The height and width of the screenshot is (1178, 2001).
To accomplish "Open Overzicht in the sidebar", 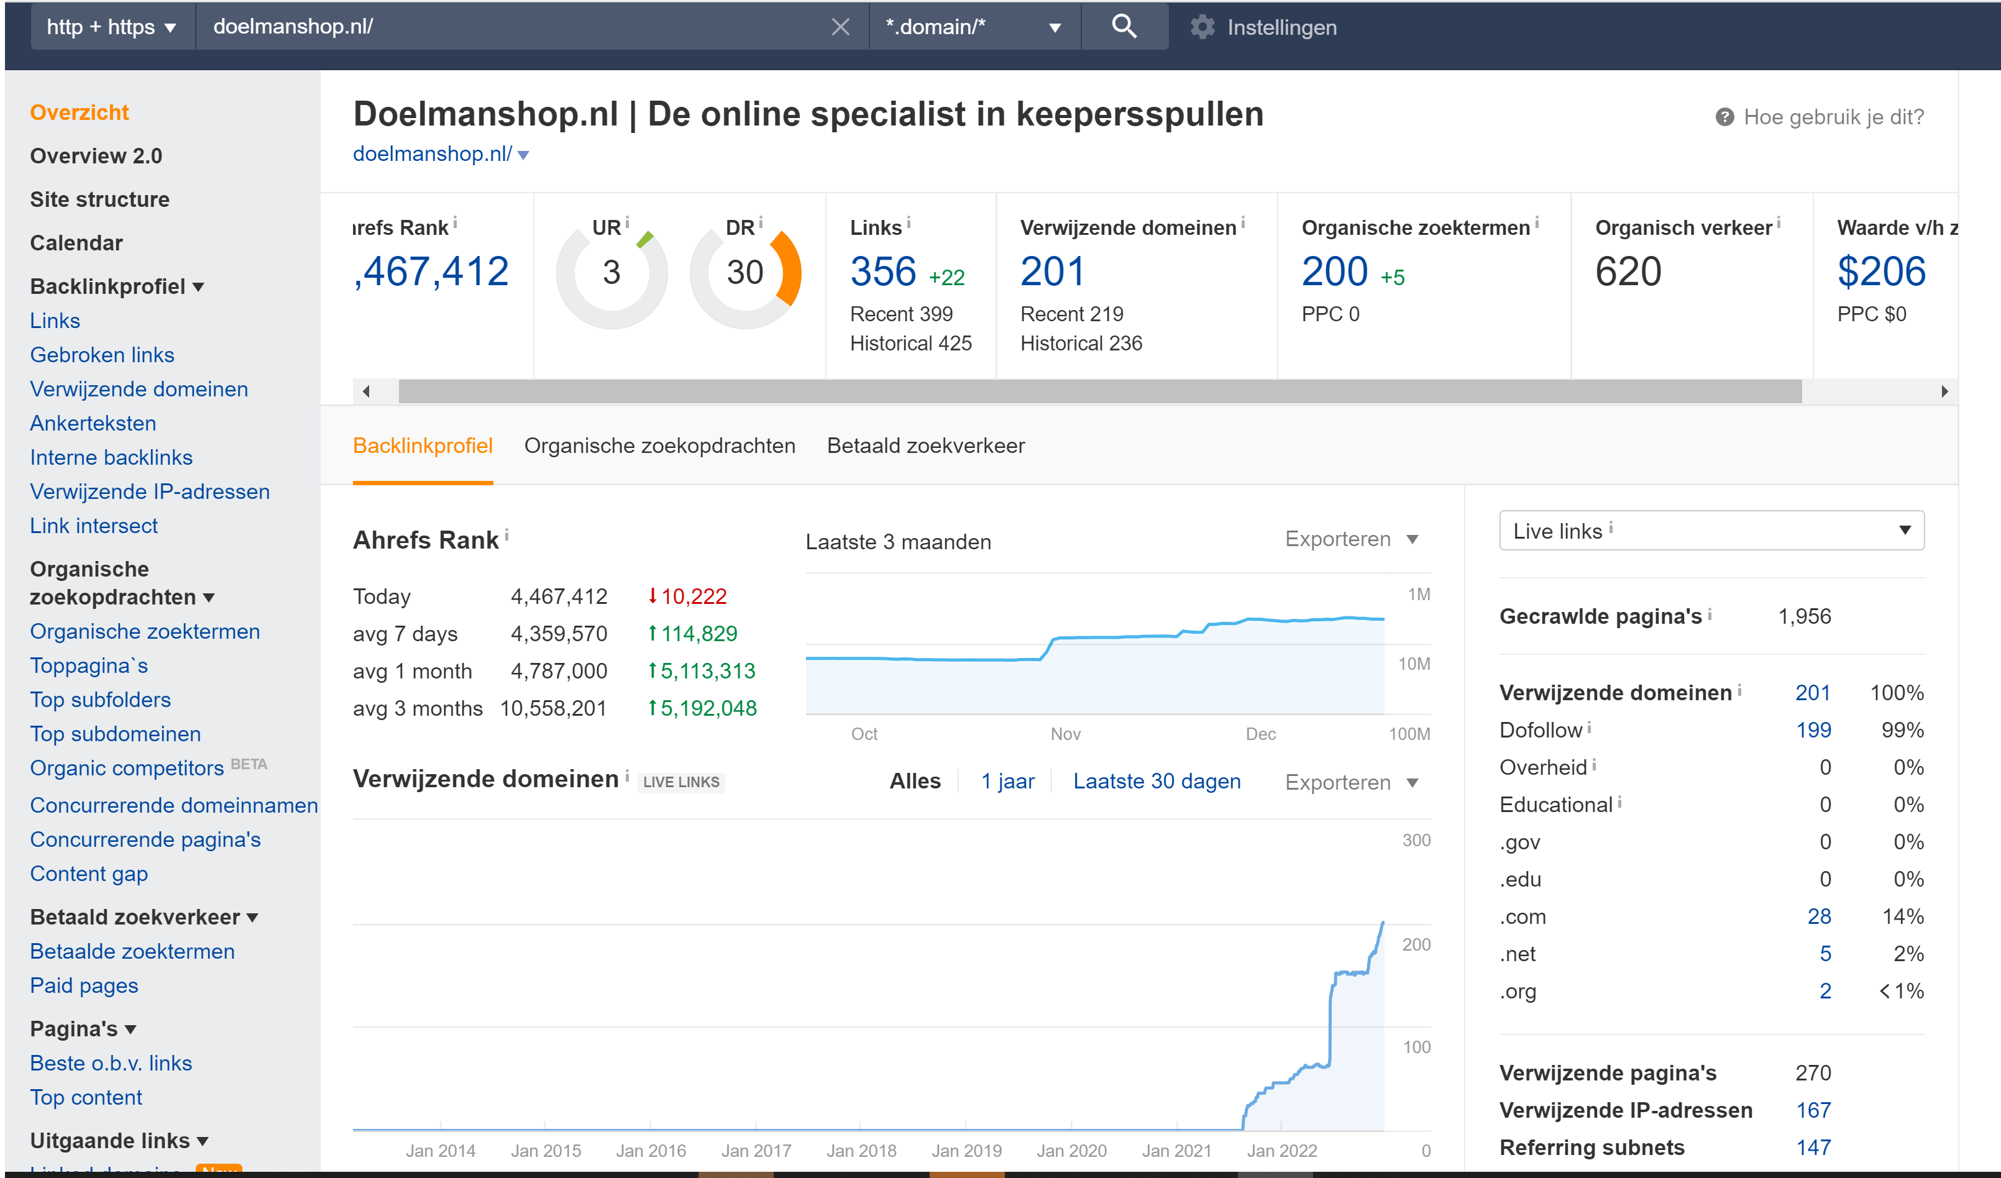I will point(80,112).
